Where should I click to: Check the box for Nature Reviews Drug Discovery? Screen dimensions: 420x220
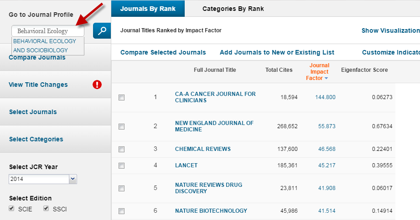(122, 189)
